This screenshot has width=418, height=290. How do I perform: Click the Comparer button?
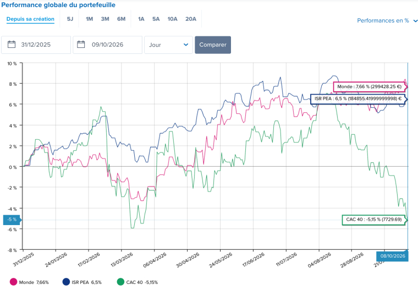pyautogui.click(x=213, y=45)
